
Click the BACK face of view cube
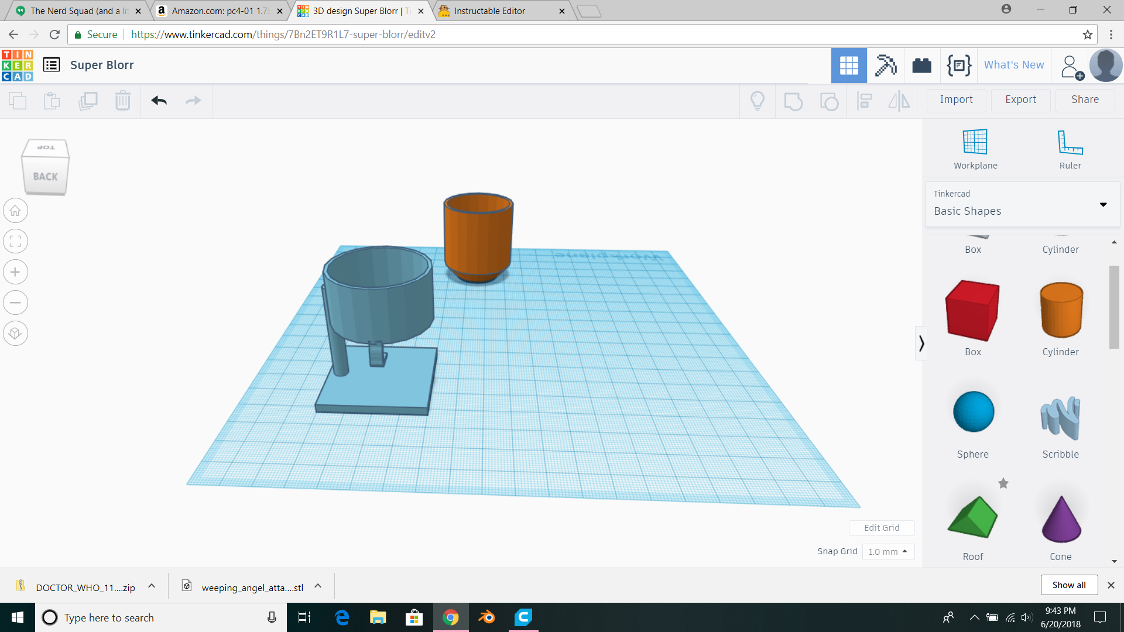click(46, 176)
